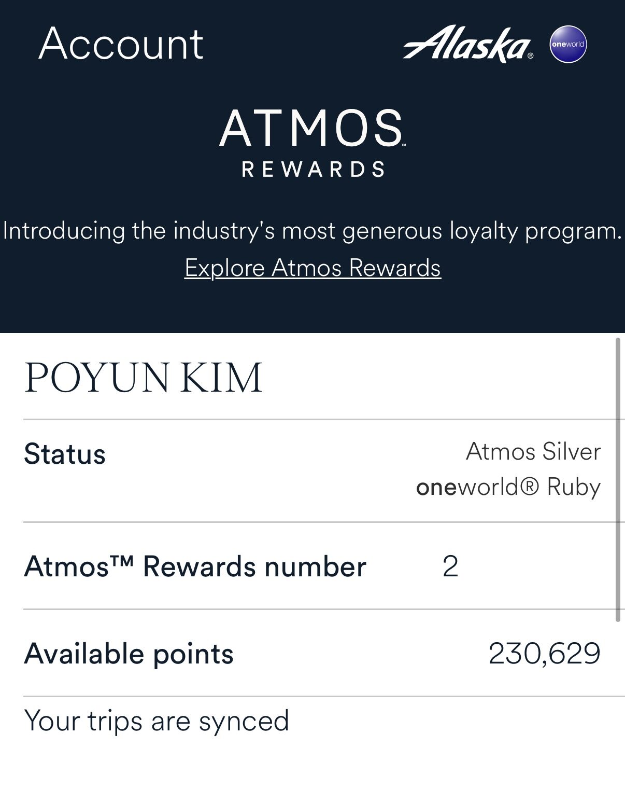Click the Atmos Rewards number label
Image resolution: width=625 pixels, height=789 pixels.
[x=195, y=566]
